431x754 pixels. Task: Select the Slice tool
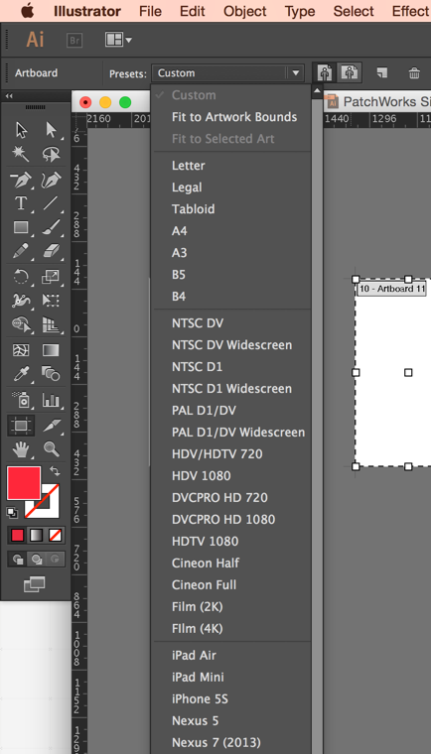coord(51,425)
